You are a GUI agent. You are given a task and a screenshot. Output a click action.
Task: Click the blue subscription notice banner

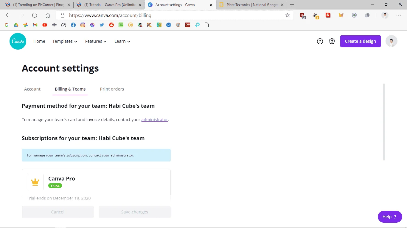coord(96,155)
